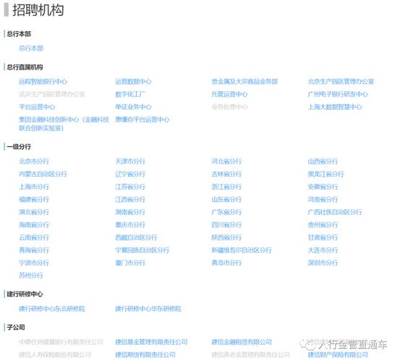The image size is (400, 362).
Task: Open 辽宁省分行 link
Action: (130, 174)
